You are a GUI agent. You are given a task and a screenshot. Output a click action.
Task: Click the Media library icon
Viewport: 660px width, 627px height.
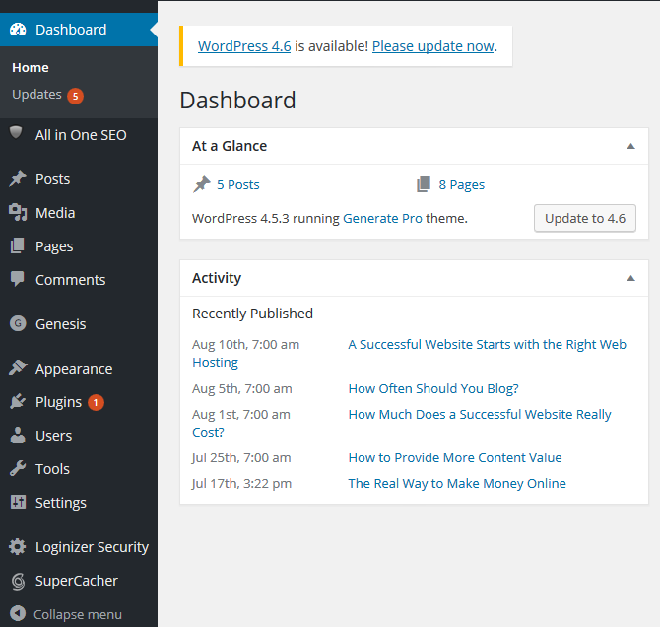click(x=18, y=212)
